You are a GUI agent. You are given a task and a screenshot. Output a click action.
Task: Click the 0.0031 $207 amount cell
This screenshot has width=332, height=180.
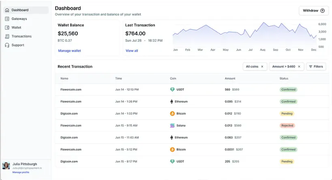pyautogui.click(x=234, y=150)
